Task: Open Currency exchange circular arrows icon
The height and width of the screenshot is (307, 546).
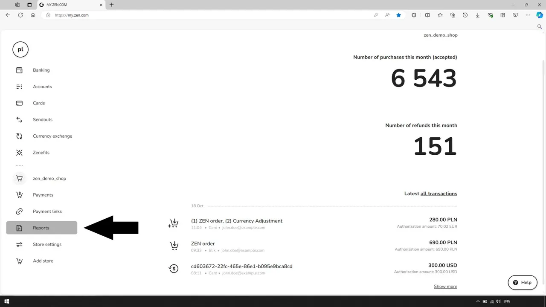Action: [19, 136]
